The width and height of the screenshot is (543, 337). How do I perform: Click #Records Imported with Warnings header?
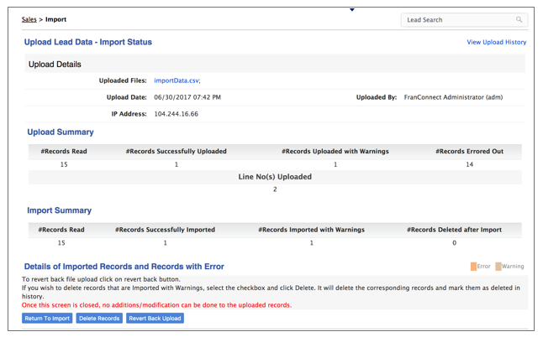[311, 230]
